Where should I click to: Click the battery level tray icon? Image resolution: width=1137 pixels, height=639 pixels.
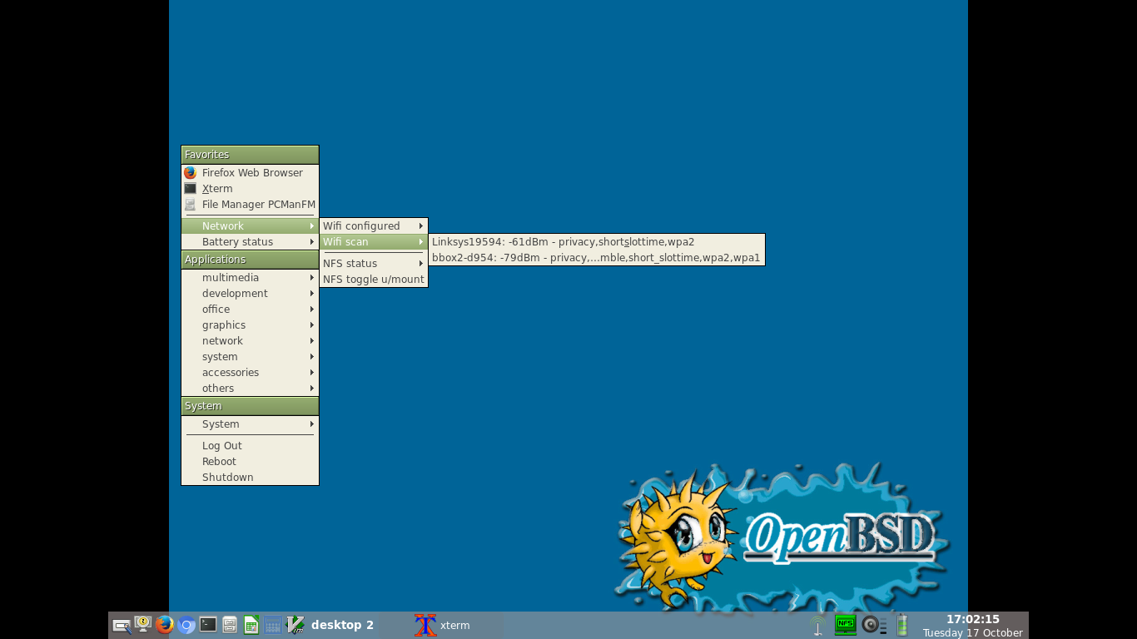(x=901, y=625)
